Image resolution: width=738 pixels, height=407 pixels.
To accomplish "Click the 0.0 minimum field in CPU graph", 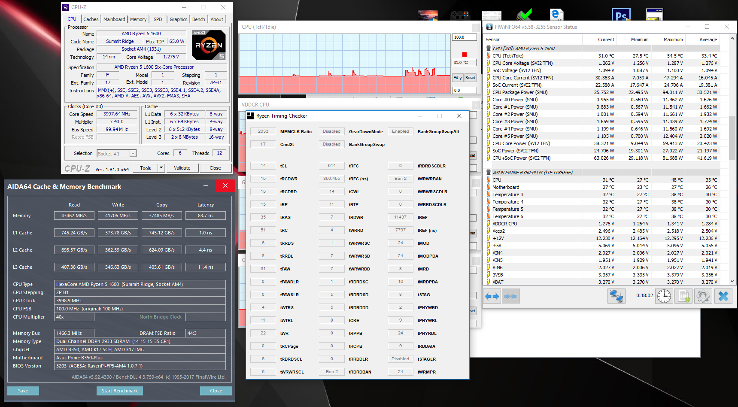I will point(465,91).
